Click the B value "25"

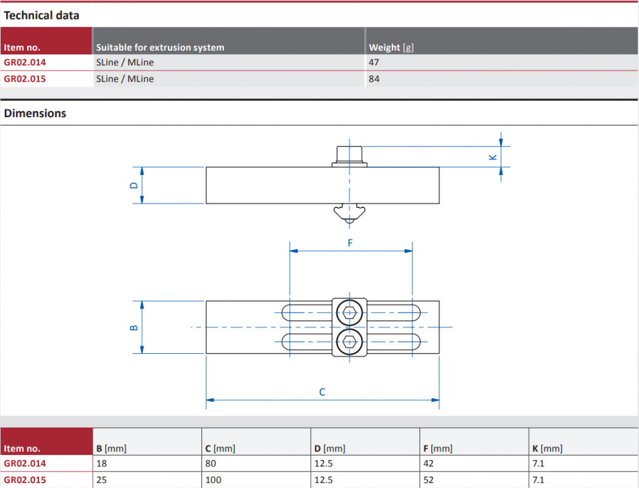click(x=101, y=480)
